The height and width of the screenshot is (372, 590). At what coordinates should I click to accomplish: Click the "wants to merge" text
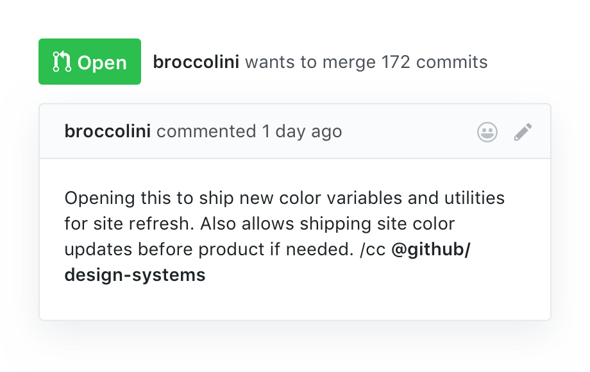310,62
